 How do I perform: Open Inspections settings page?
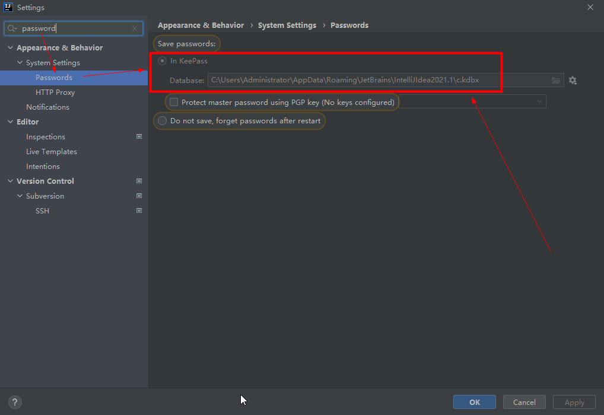[46, 137]
